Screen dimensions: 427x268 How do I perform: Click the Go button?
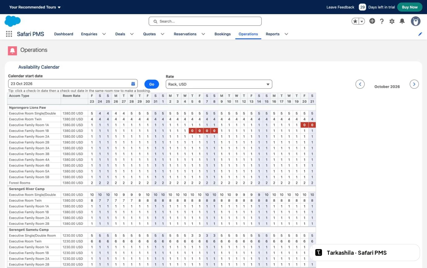pyautogui.click(x=152, y=84)
